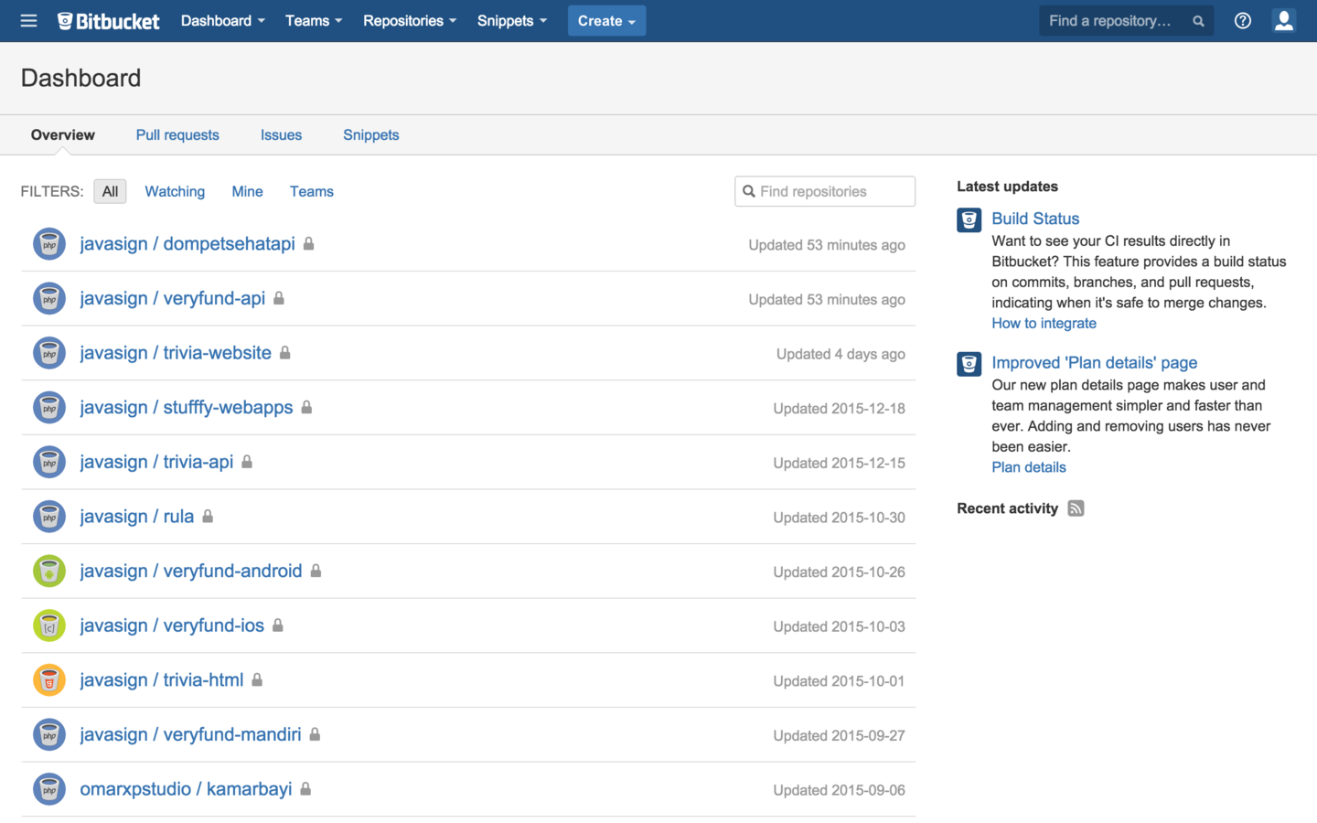Open the help question mark icon

coord(1242,20)
